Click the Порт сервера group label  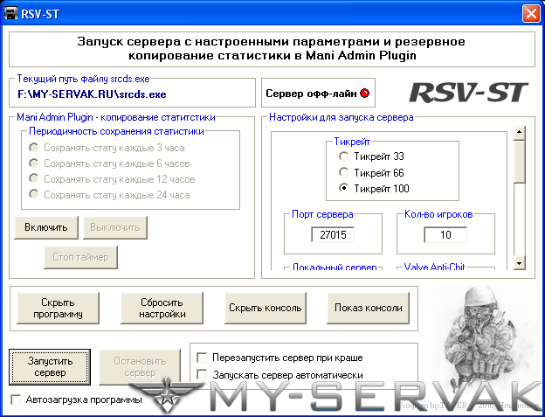pyautogui.click(x=322, y=214)
